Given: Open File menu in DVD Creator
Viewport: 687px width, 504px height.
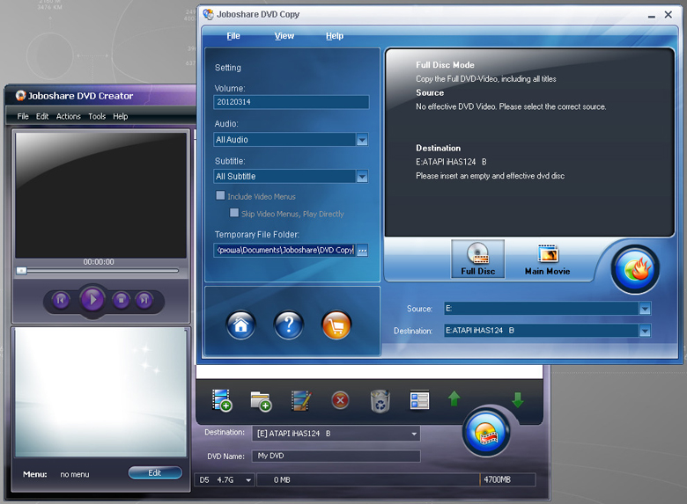Looking at the screenshot, I should coord(23,116).
